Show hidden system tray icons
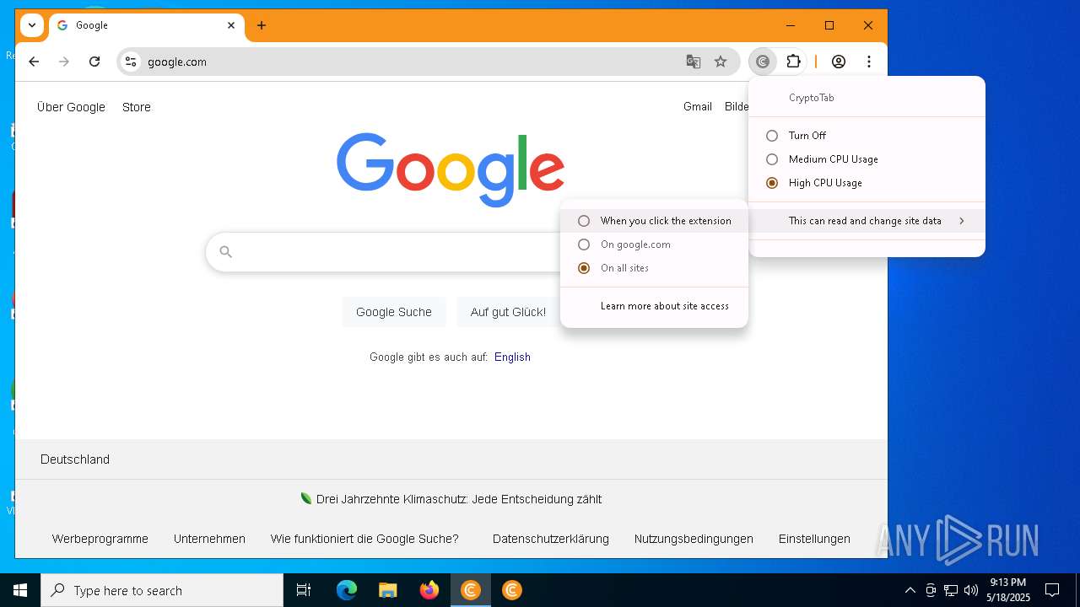Screen dimensions: 1080x607 click(910, 590)
